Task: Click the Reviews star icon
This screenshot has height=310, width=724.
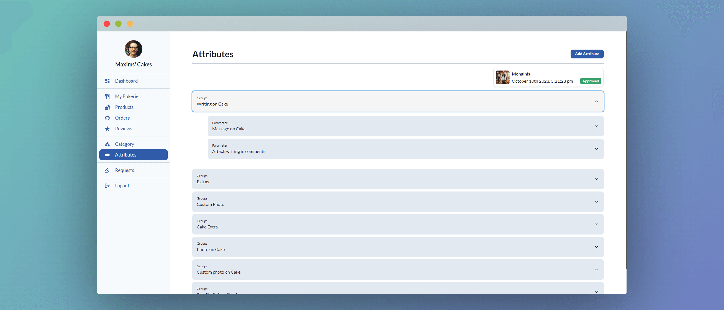Action: [x=107, y=129]
